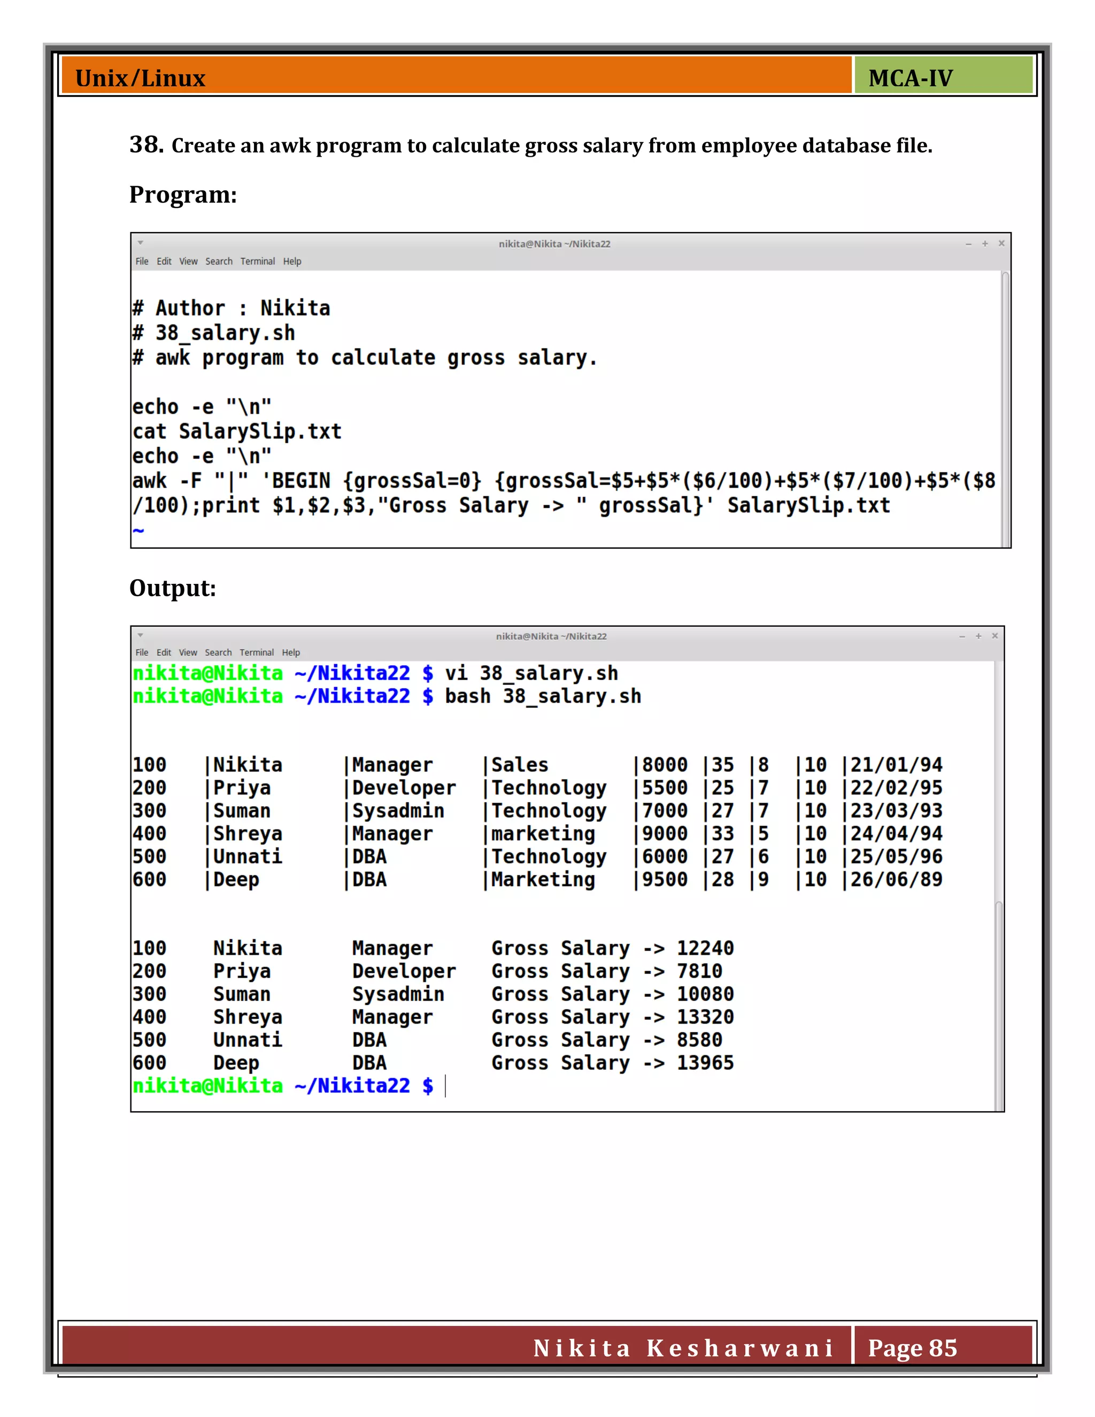1095x1417 pixels.
Task: Open Edit menu in output terminal window
Action: coord(164,653)
